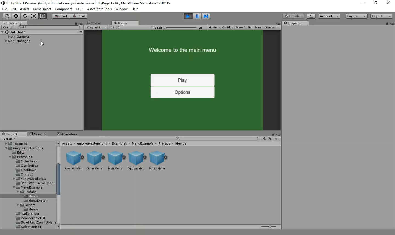
Task: Select the Rect Transform tool
Action: [x=42, y=16]
